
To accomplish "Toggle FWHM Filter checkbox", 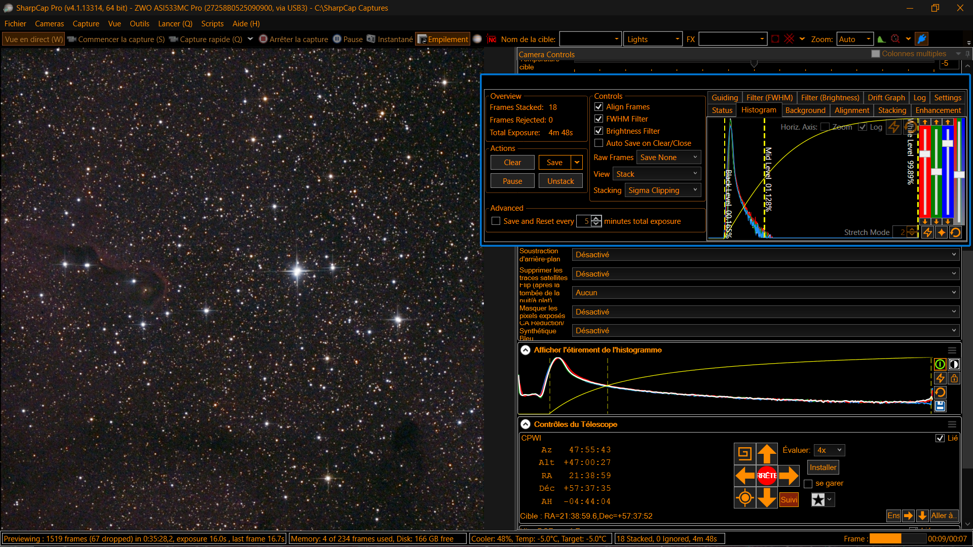I will click(598, 119).
